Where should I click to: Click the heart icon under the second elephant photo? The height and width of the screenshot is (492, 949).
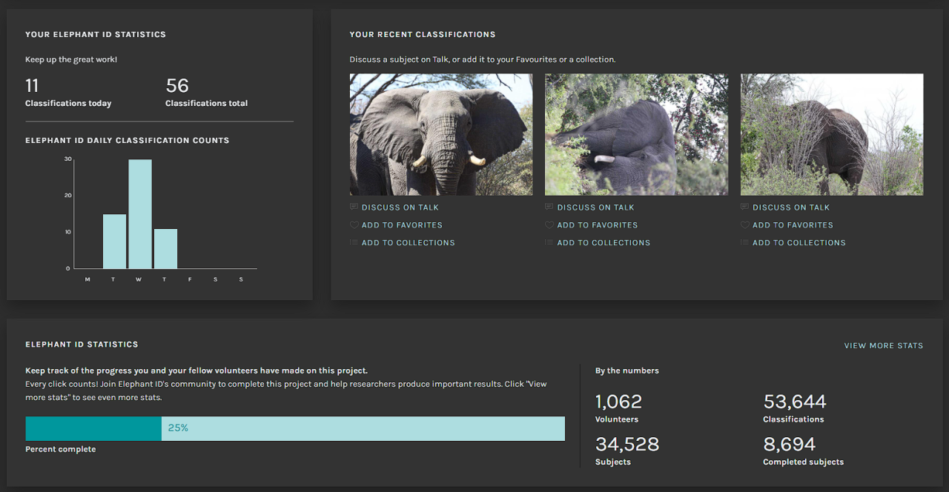pyautogui.click(x=549, y=225)
